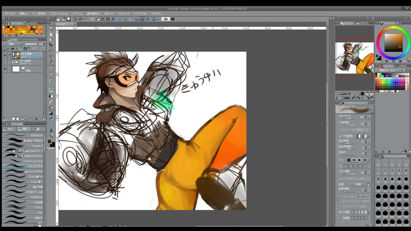This screenshot has width=411, height=231.
Task: Select the Ruler triangle tool
Action: 51,124
